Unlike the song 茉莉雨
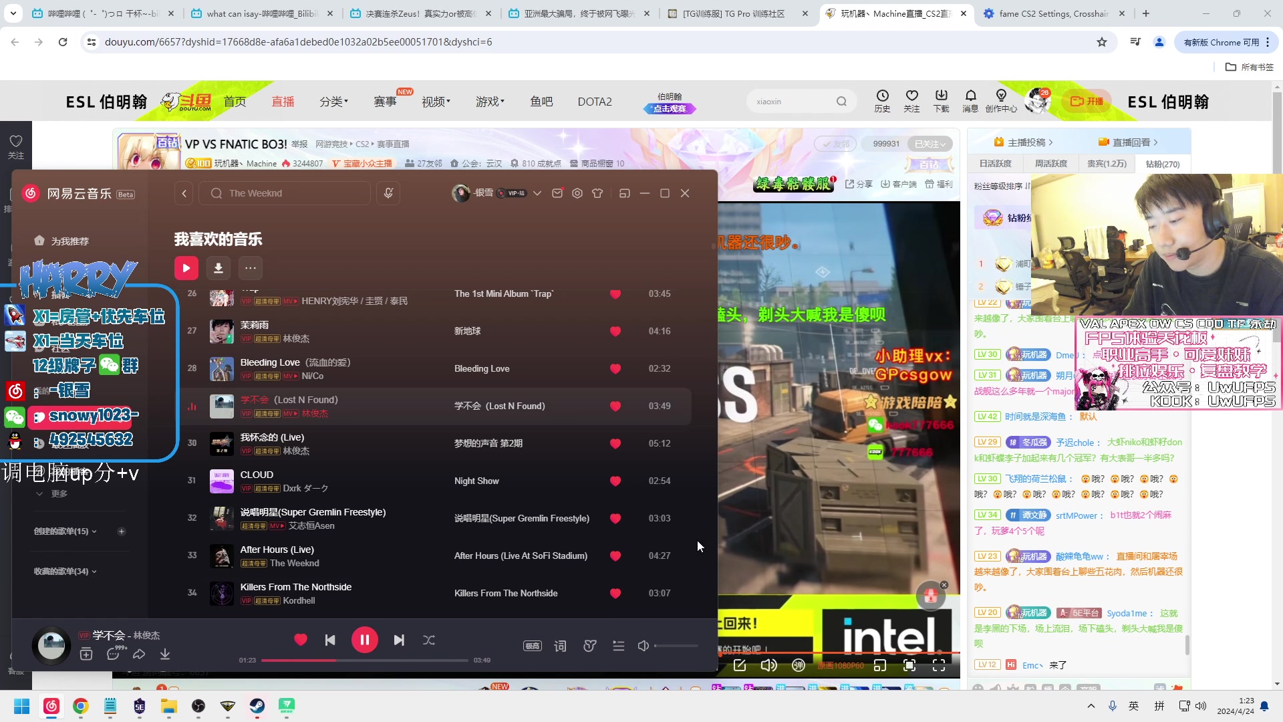 615,332
